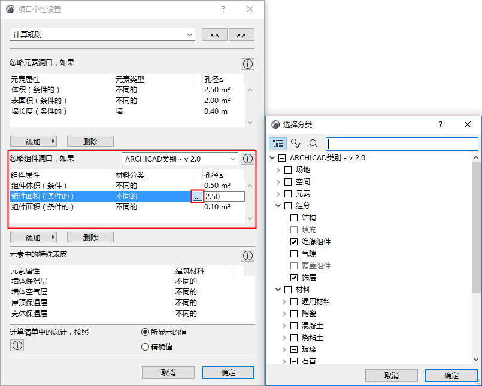The image size is (482, 386).
Task: Open info icon beside ARCHICAD类别 dropdown
Action: coord(247,159)
